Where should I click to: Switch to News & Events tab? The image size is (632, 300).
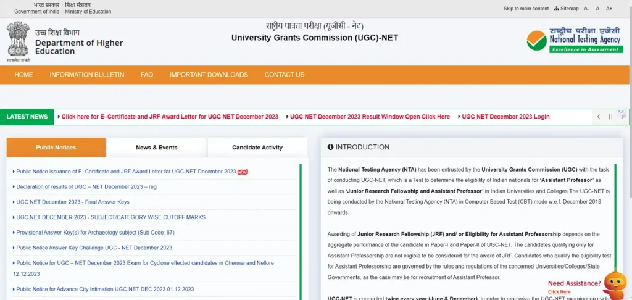point(156,148)
